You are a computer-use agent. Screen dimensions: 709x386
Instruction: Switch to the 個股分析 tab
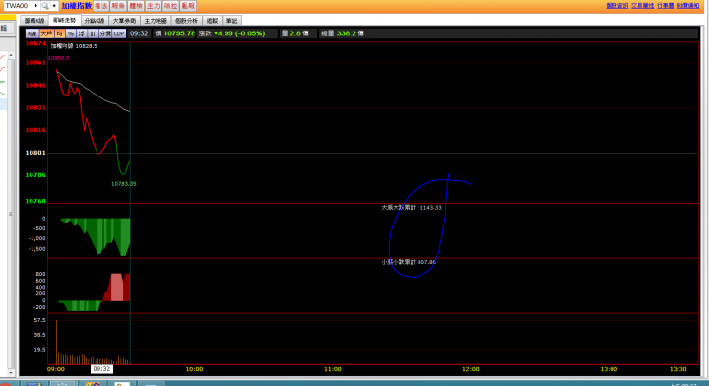pyautogui.click(x=187, y=21)
